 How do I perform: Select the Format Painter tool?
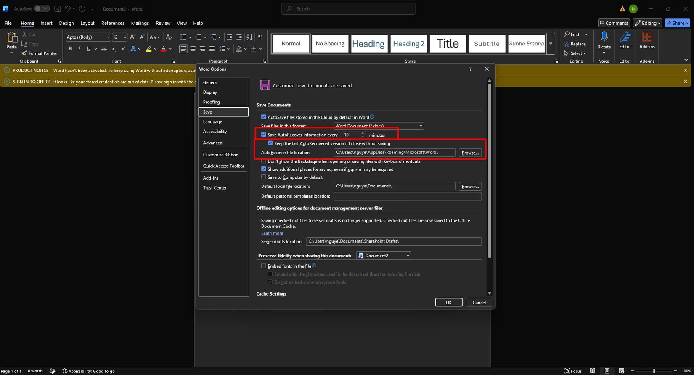click(x=40, y=53)
